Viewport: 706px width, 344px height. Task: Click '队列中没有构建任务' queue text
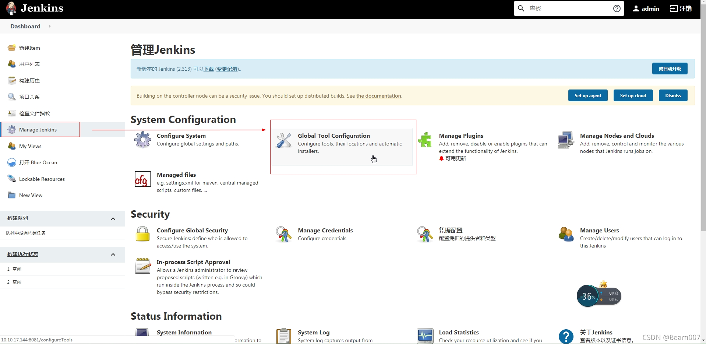[x=26, y=233]
